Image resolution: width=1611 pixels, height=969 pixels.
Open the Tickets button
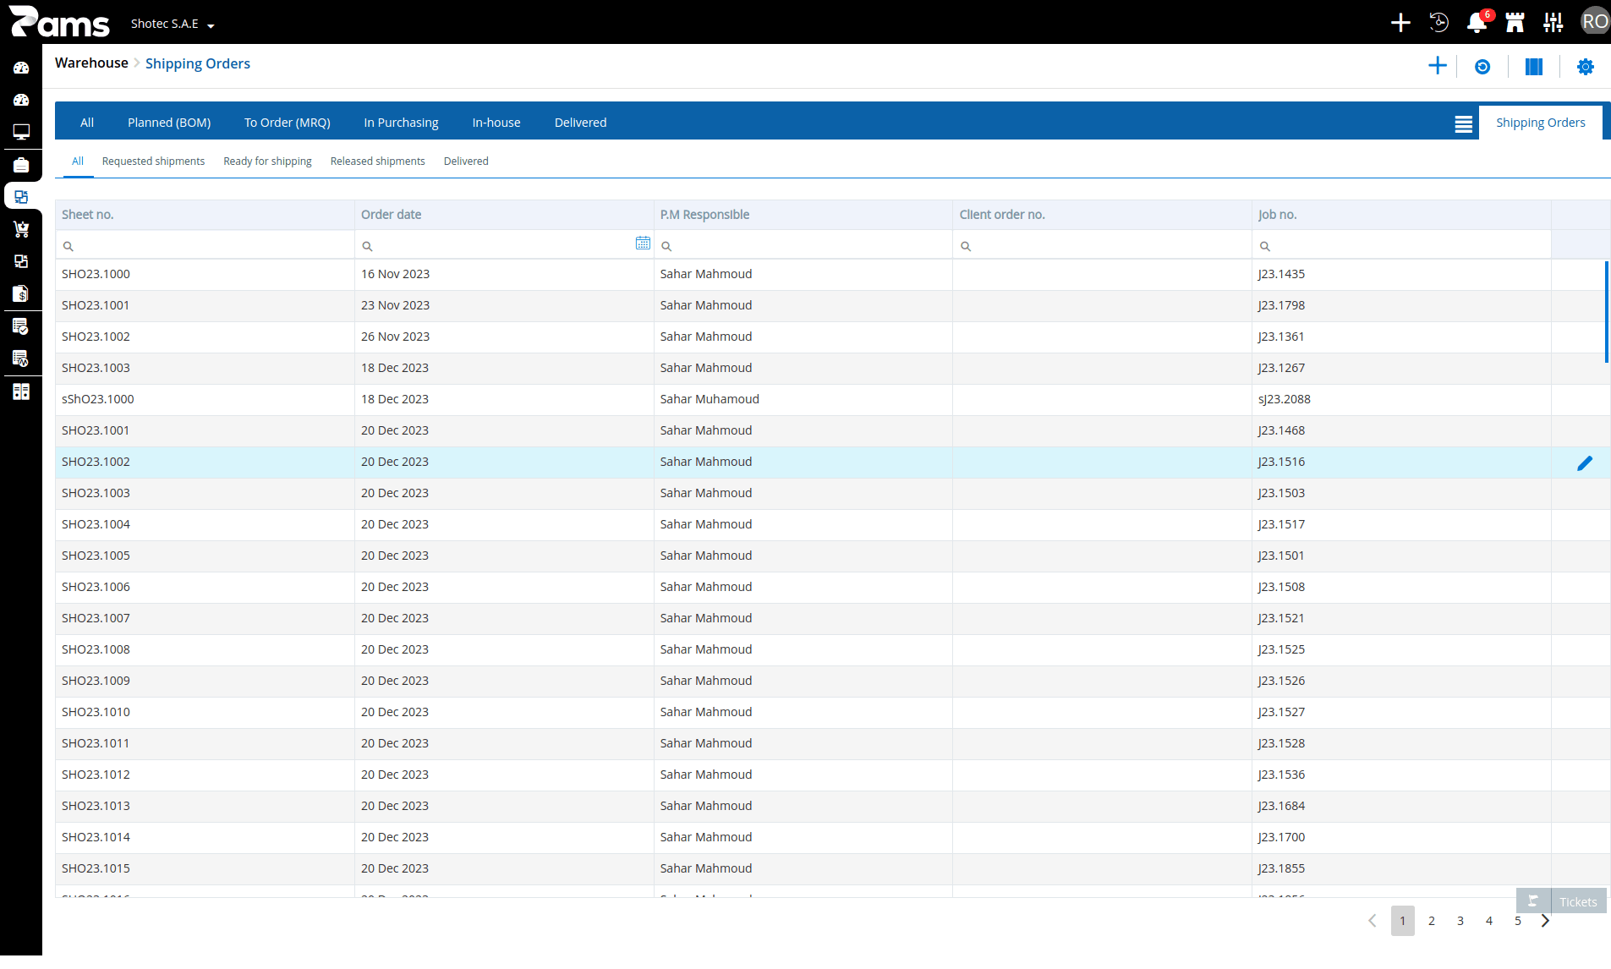[1561, 901]
